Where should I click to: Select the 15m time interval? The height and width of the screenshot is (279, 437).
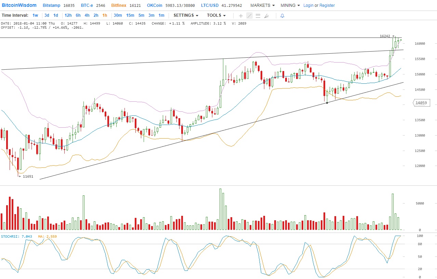click(x=130, y=15)
